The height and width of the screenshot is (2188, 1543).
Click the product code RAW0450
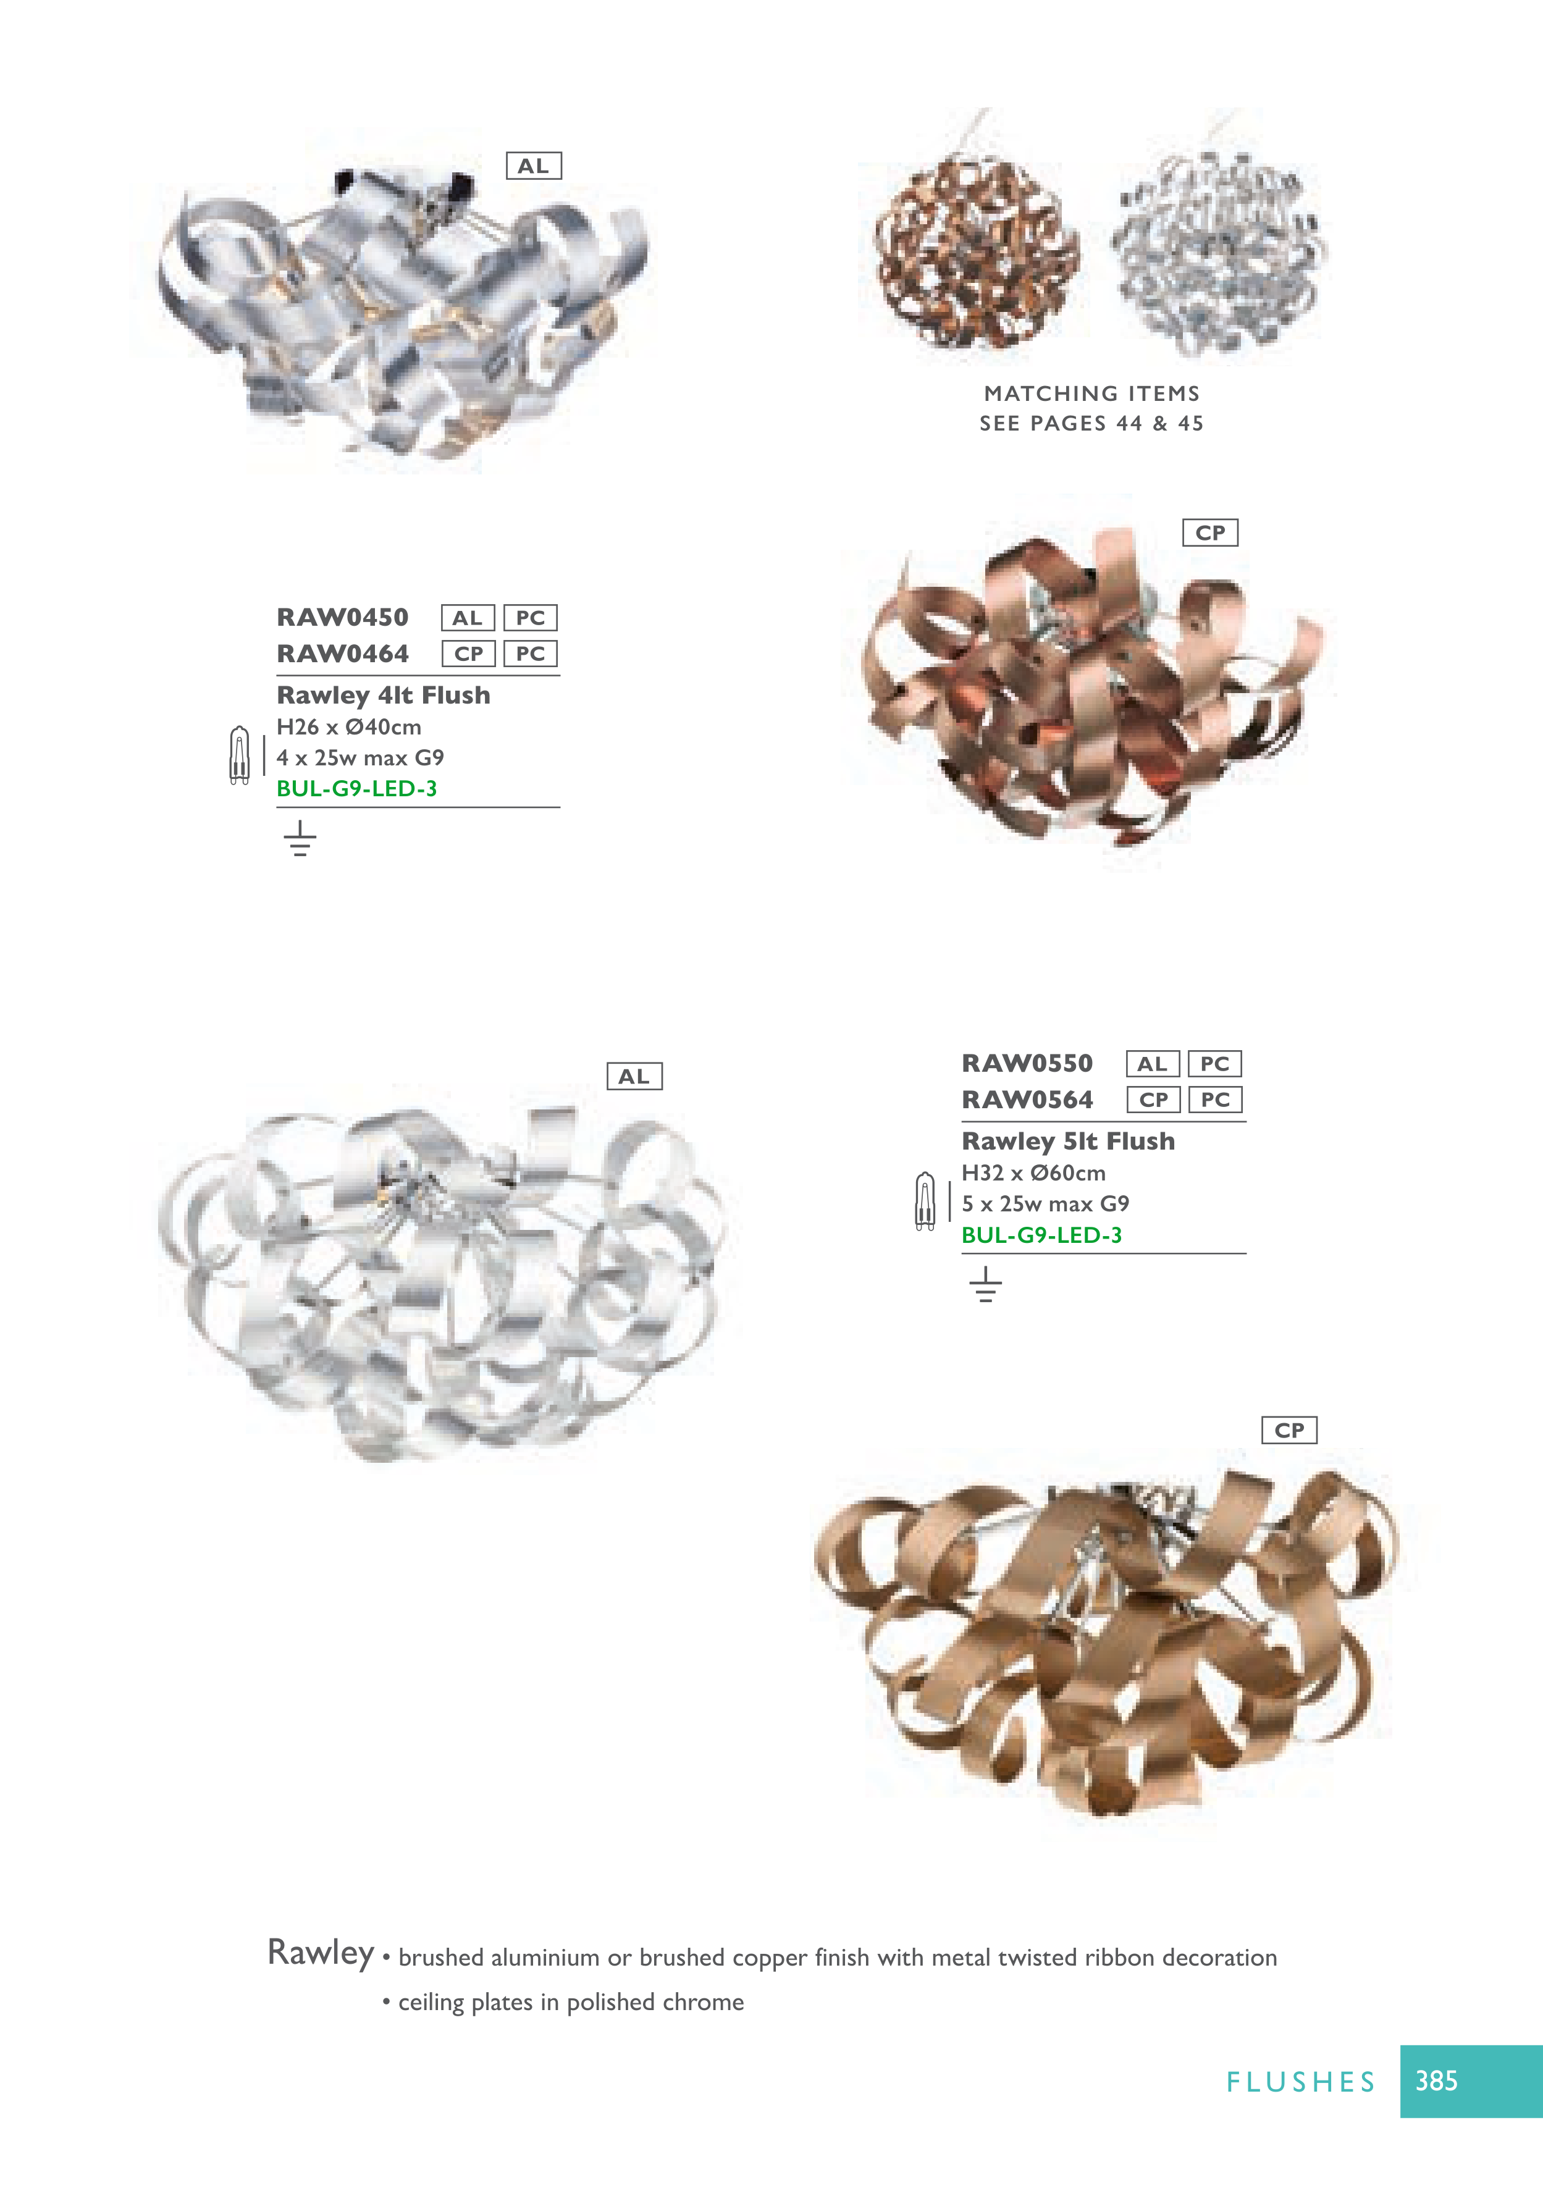pyautogui.click(x=343, y=618)
